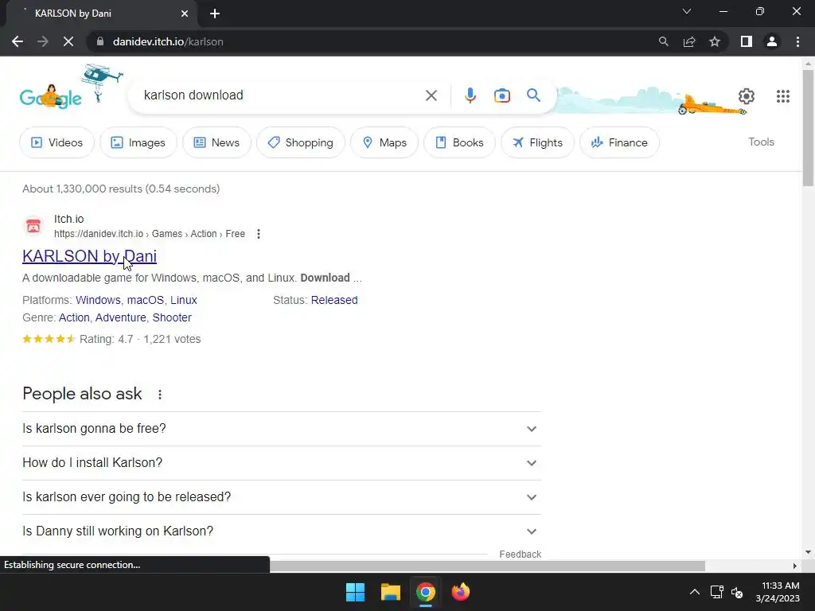The image size is (815, 611).
Task: Open the tab search chevron
Action: pos(687,11)
